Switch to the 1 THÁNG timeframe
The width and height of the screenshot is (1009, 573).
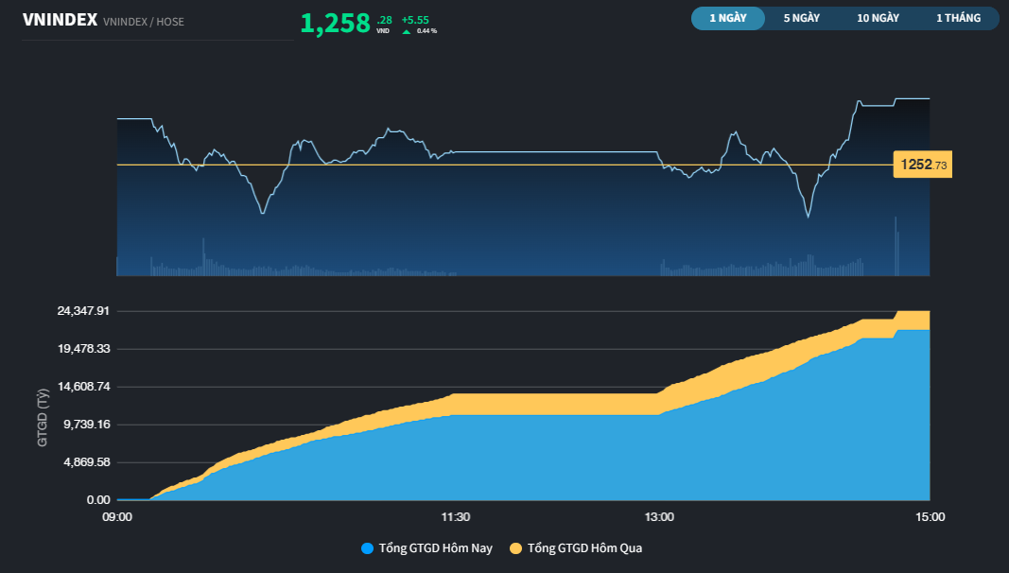pos(958,18)
